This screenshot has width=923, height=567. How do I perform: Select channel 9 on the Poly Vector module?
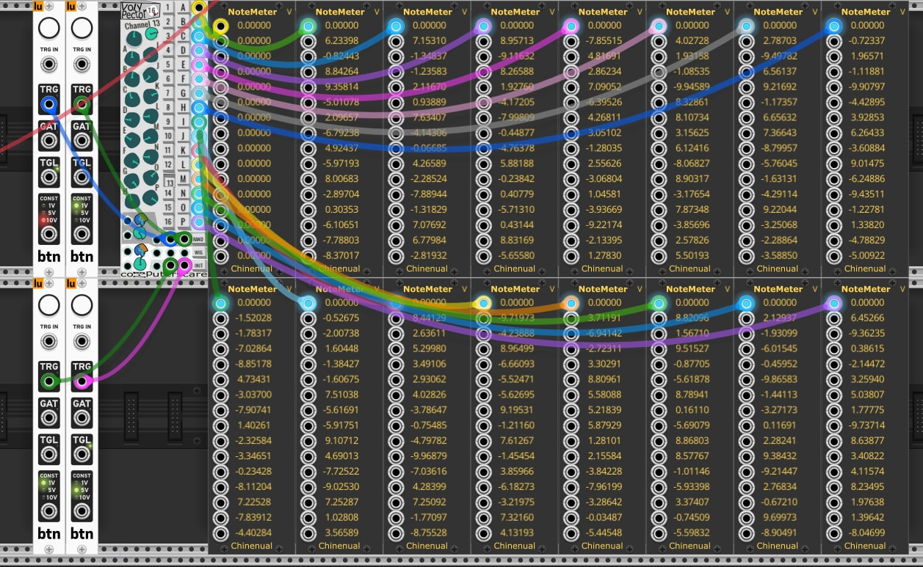(168, 122)
